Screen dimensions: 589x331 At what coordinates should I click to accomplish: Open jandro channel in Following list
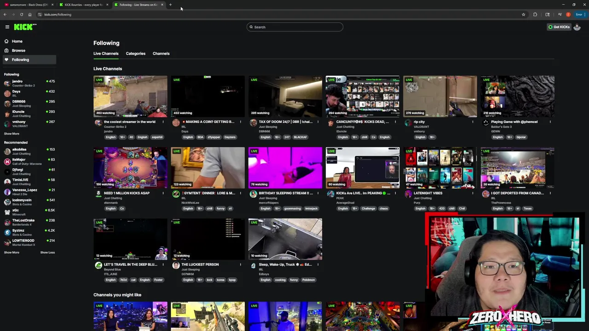coord(29,83)
